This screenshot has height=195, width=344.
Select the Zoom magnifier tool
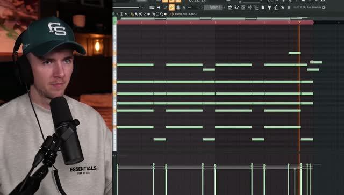(161, 14)
